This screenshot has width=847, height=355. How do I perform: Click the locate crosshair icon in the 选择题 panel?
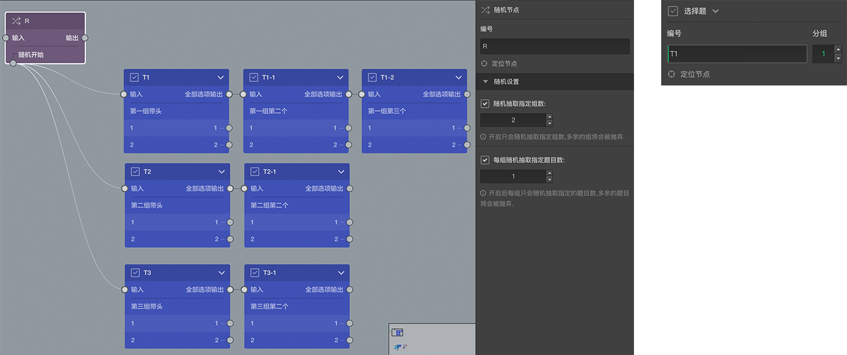coord(671,74)
